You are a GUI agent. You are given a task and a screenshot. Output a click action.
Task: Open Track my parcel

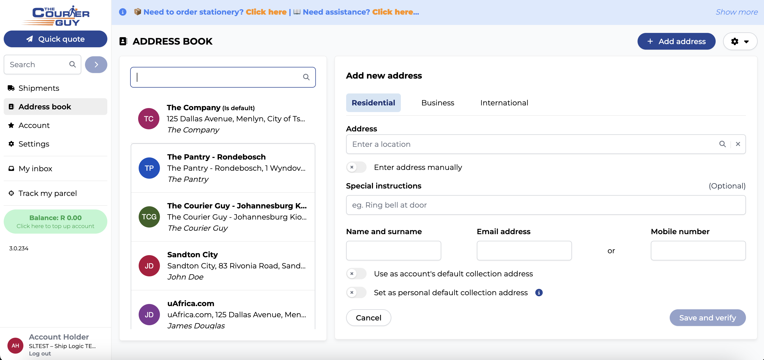(56, 193)
